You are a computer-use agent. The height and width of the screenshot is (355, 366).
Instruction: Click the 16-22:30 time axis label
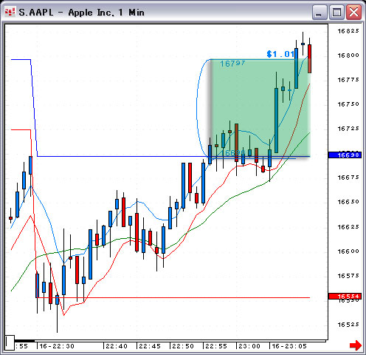(57, 346)
